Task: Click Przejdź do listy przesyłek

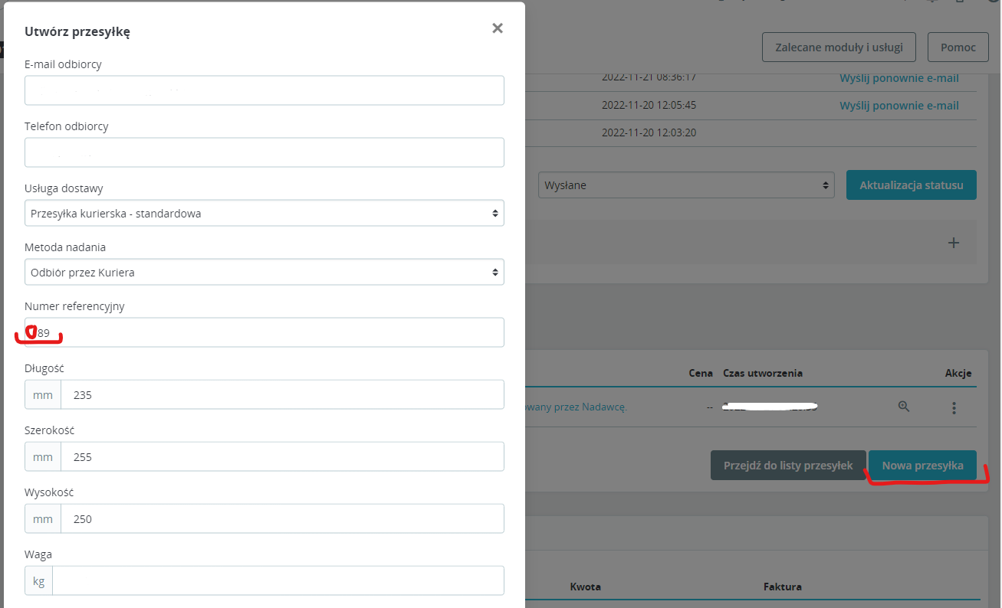Action: 788,465
